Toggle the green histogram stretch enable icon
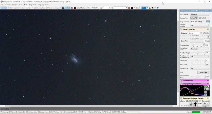The image size is (212, 114). [x=205, y=86]
